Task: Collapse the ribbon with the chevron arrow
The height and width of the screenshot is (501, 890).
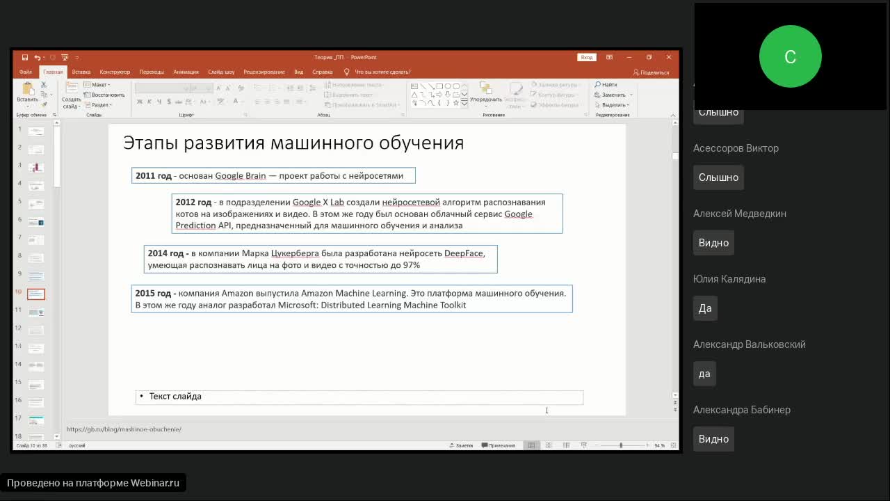Action: coord(673,115)
